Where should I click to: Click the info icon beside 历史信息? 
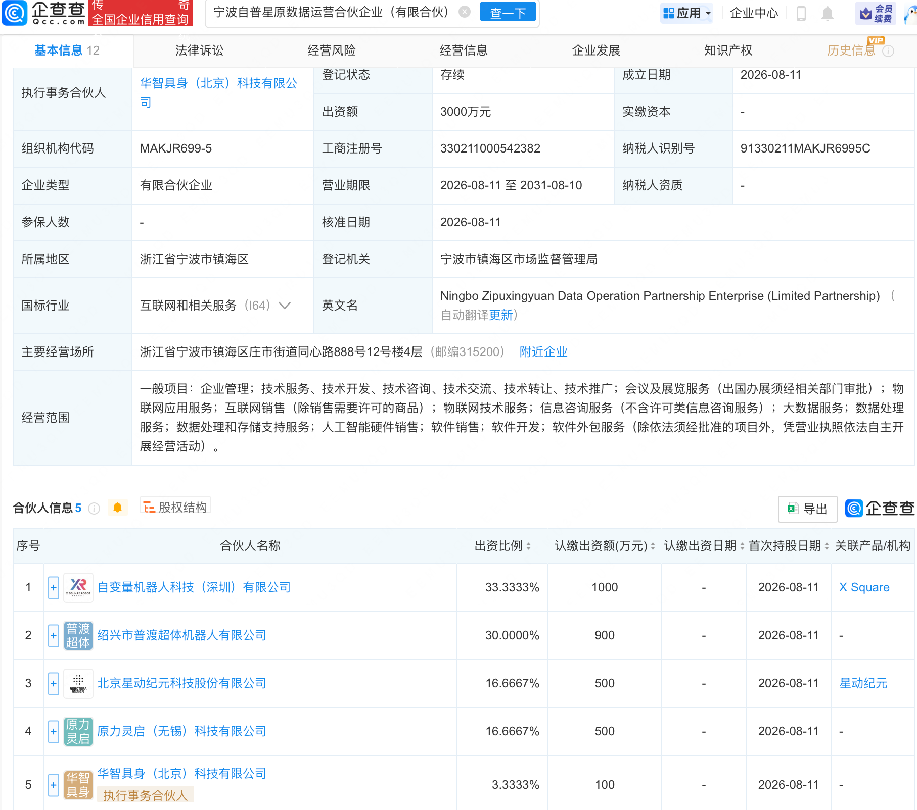[x=888, y=51]
